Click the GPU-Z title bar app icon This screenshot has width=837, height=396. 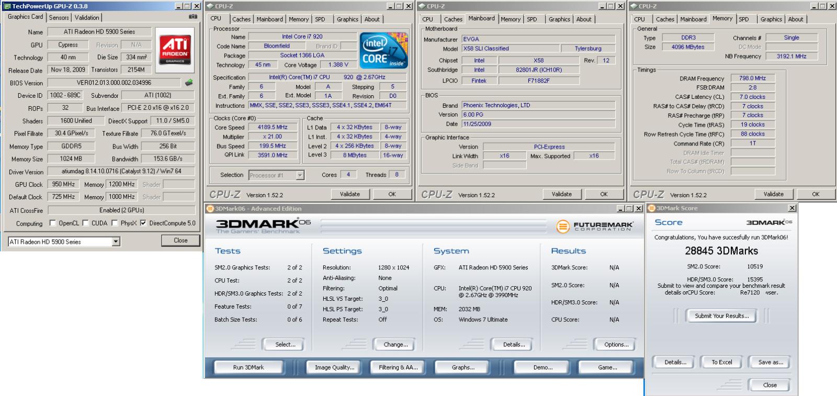coord(7,6)
